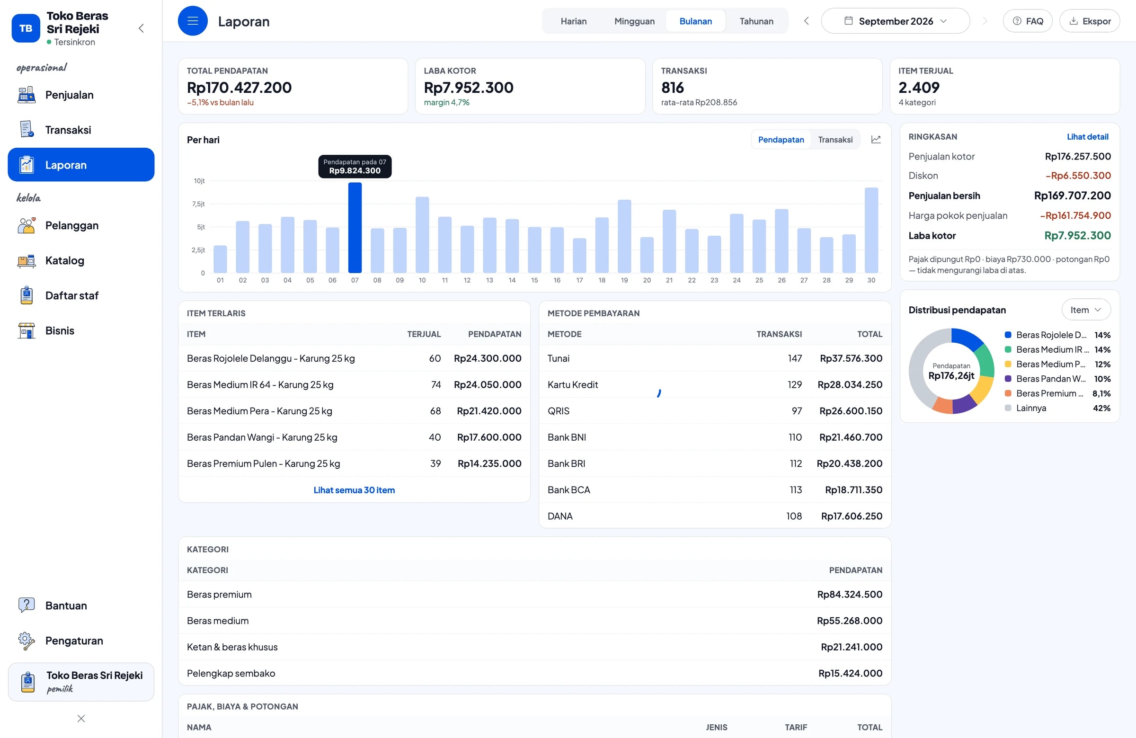Viewport: 1136px width, 738px height.
Task: Click the highlighted bar for day 07
Action: [x=355, y=228]
